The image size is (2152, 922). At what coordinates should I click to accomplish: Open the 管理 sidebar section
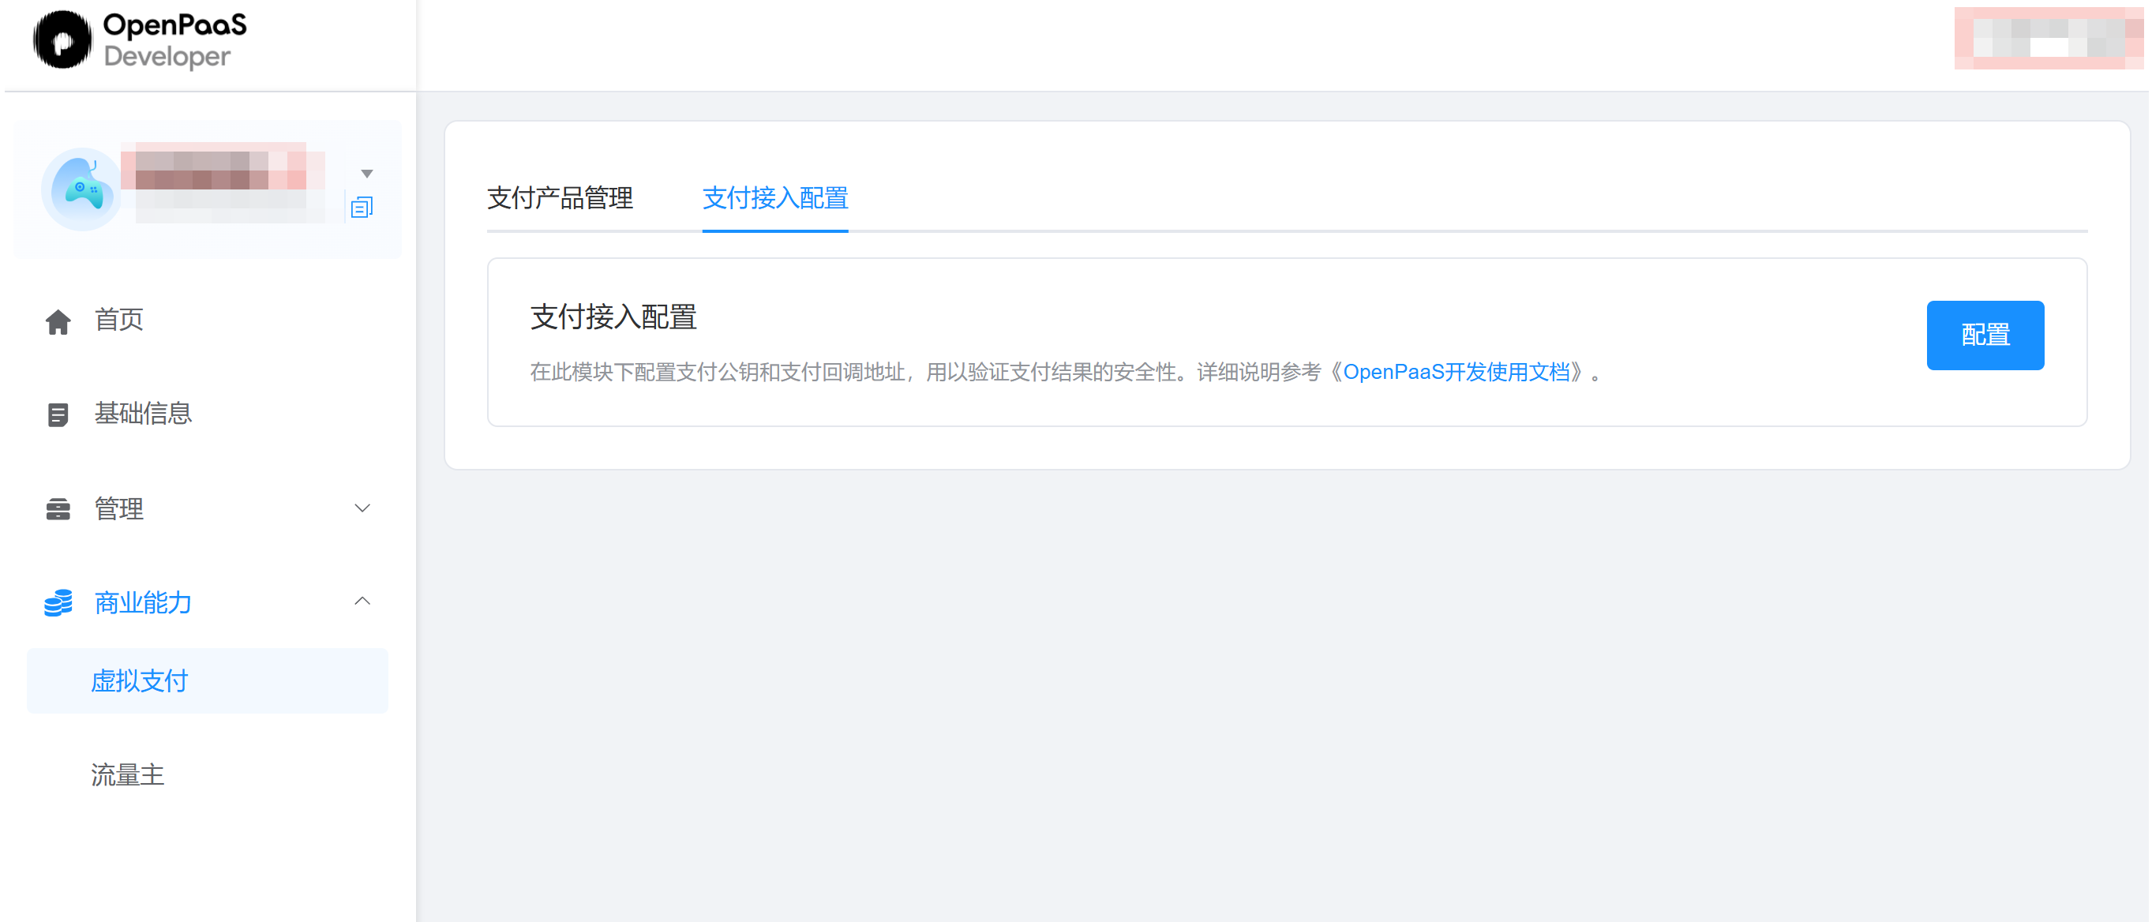[x=207, y=508]
